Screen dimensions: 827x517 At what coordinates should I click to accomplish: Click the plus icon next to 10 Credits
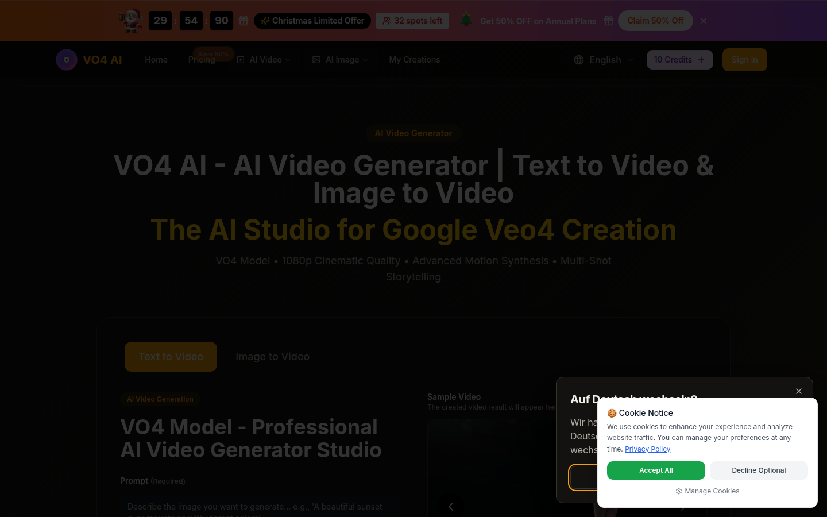[701, 60]
